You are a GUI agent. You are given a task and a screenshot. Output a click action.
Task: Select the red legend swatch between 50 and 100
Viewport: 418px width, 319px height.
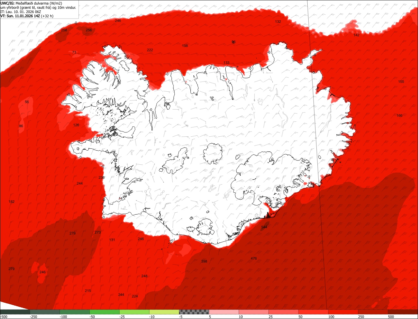click(313, 312)
